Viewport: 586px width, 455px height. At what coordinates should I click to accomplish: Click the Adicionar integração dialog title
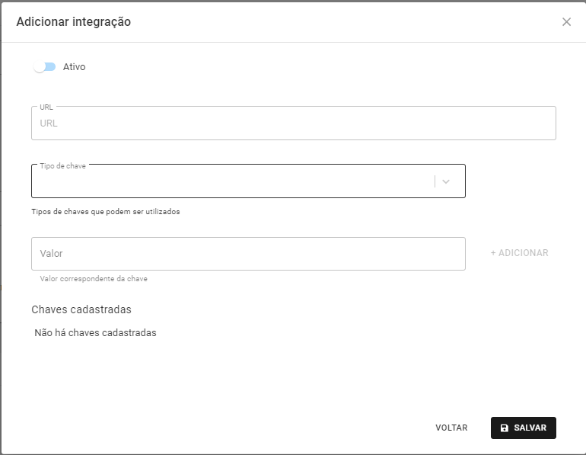click(x=73, y=21)
